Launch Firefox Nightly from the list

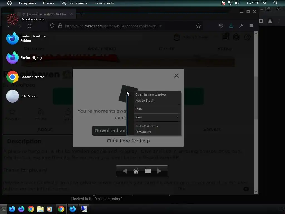click(24, 57)
